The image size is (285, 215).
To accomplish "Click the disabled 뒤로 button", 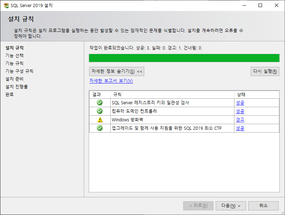I will click(x=198, y=206).
